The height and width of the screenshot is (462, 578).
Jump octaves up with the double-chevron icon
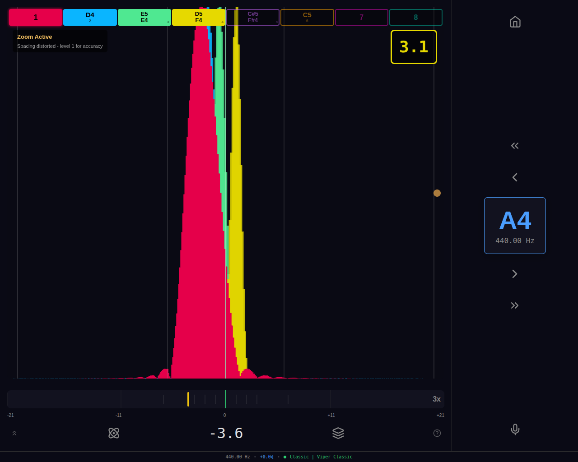point(515,305)
